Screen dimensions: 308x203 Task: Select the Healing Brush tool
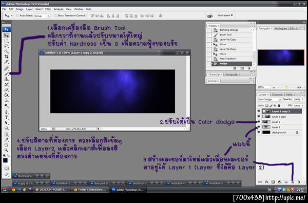tap(7, 68)
